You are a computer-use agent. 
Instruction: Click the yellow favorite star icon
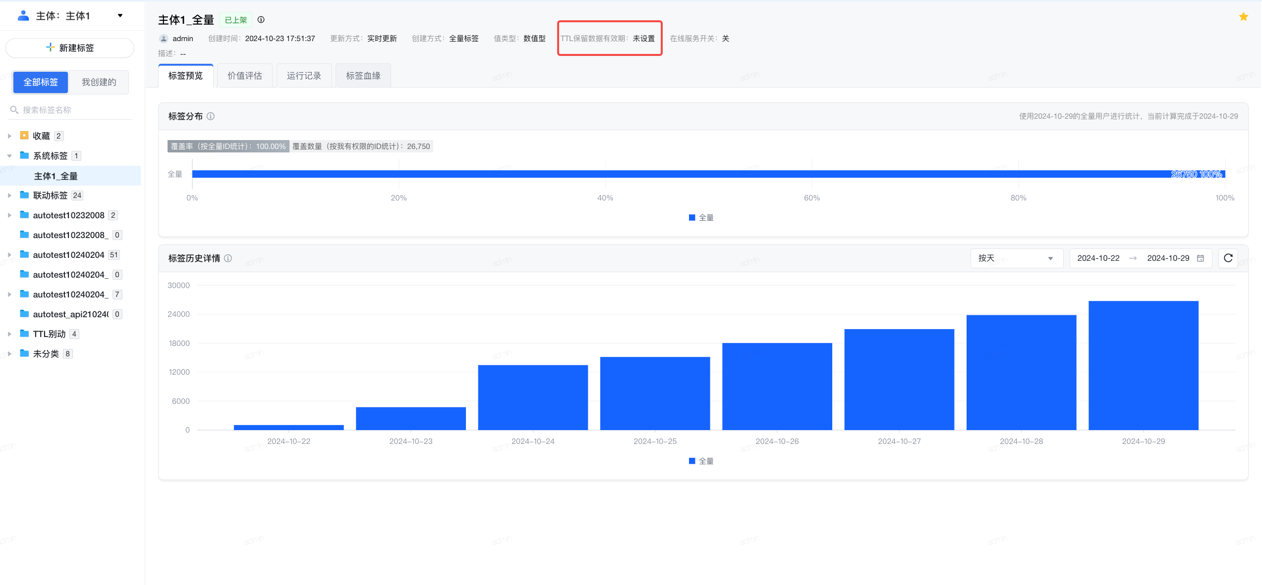click(1243, 17)
